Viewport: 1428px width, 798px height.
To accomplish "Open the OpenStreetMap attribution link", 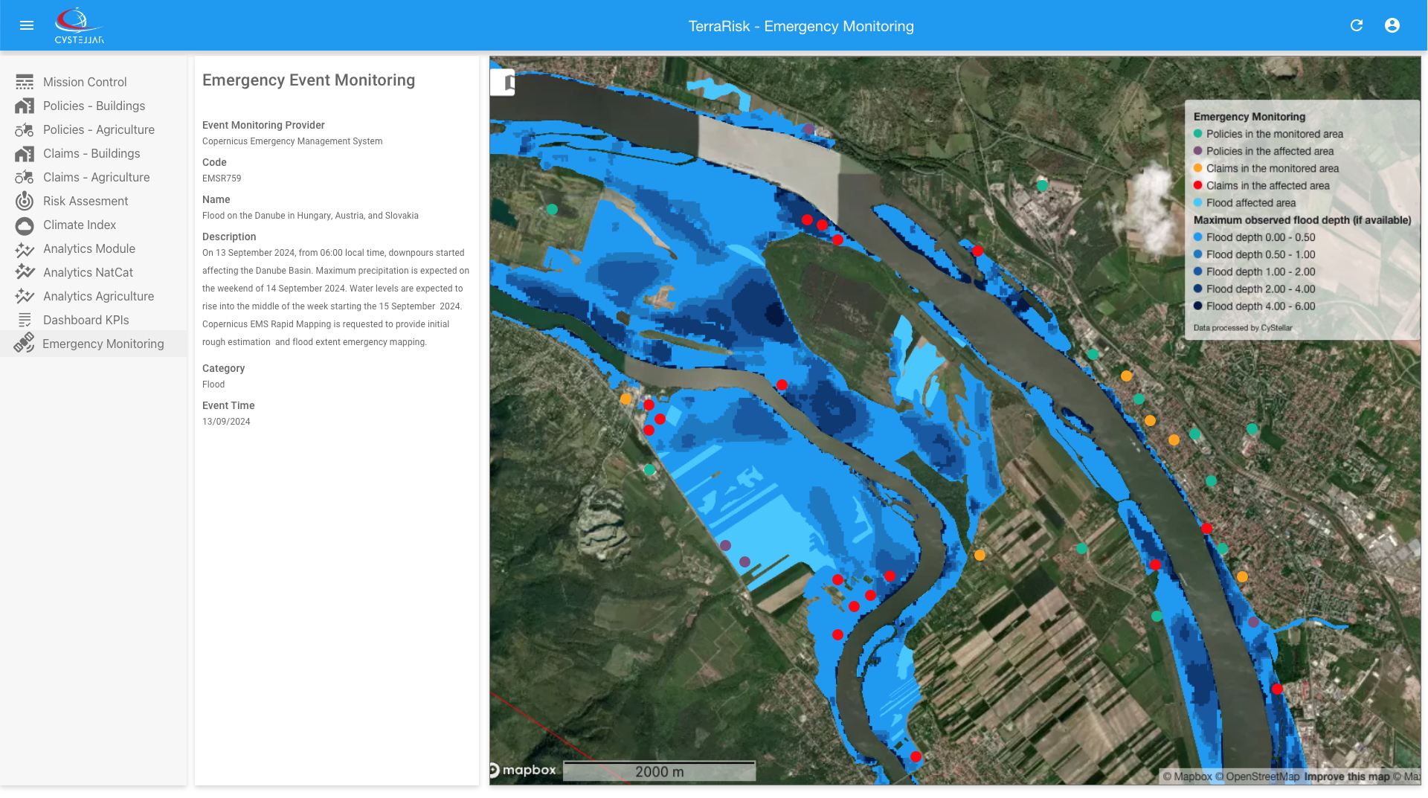I will click(x=1262, y=776).
